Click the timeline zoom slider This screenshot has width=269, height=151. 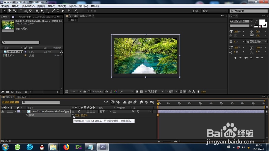tap(167, 141)
